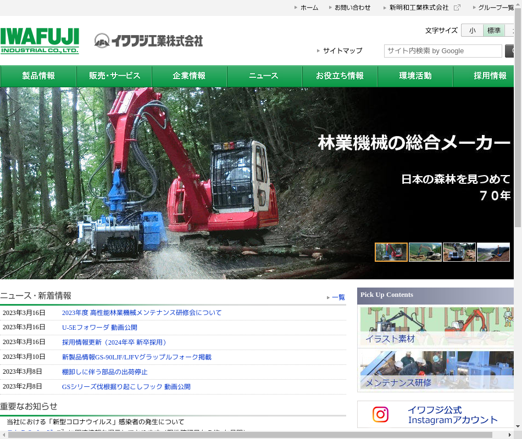The image size is (522, 439).
Task: Click the Pick Up Contents header
Action: click(x=435, y=295)
